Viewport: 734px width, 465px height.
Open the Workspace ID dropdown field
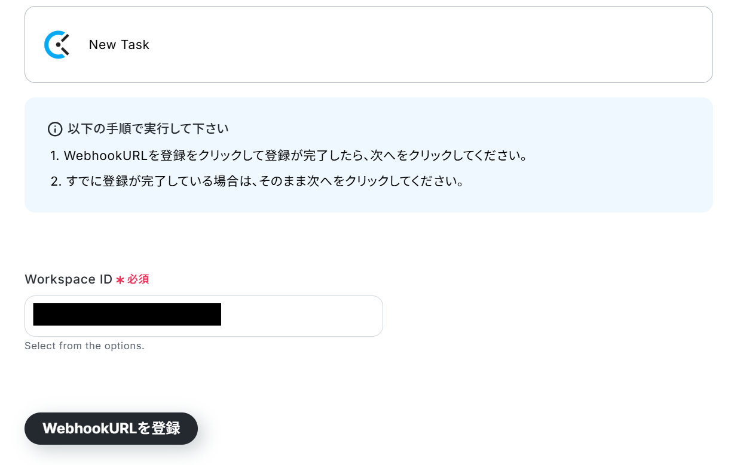point(204,316)
